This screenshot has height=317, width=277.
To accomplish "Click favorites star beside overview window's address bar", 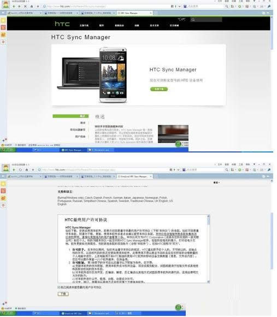I will pos(38,7).
